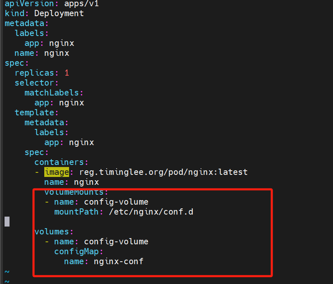Viewport: 333px width, 284px height.
Task: Click 'spec:' under template
Action: click(36, 153)
